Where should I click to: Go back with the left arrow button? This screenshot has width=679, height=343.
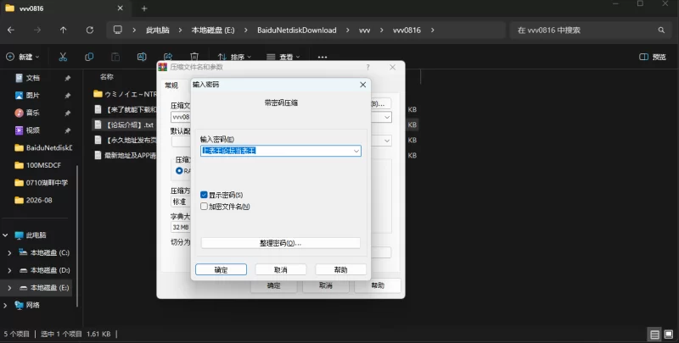11,30
